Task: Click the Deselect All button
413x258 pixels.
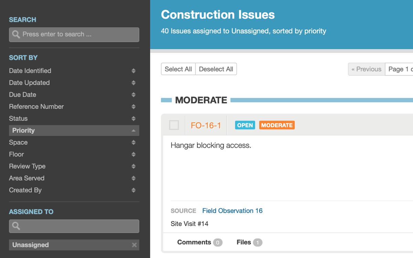Action: tap(216, 69)
